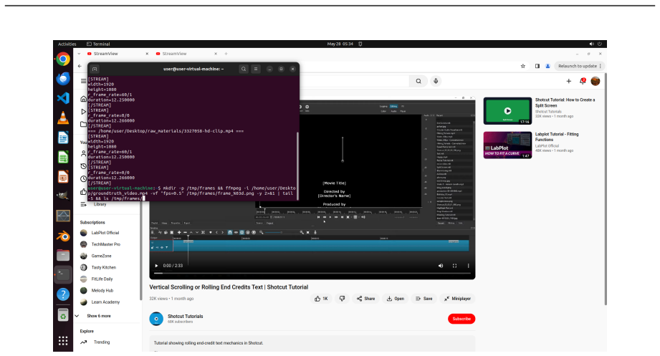Launch Thunderbird mail from the dock

coord(63,79)
